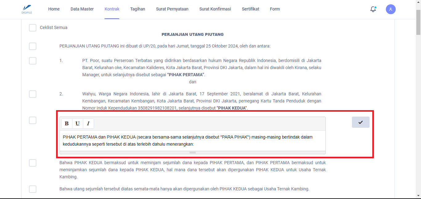Open the Home menu

[54, 9]
